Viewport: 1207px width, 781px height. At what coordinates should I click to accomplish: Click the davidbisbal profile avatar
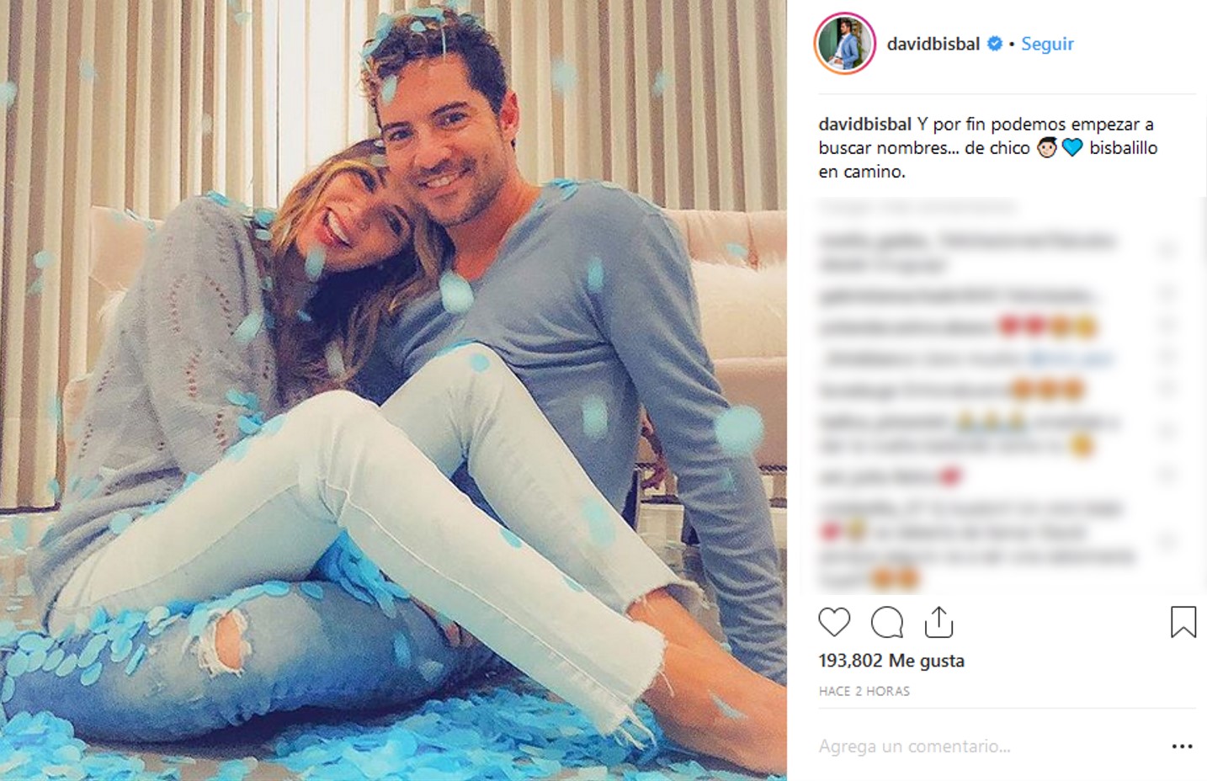(845, 44)
